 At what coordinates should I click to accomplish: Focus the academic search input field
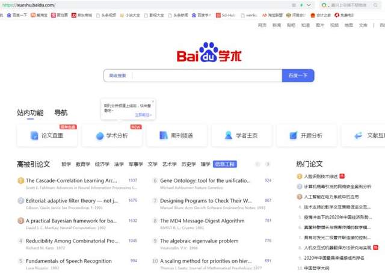click(x=207, y=75)
